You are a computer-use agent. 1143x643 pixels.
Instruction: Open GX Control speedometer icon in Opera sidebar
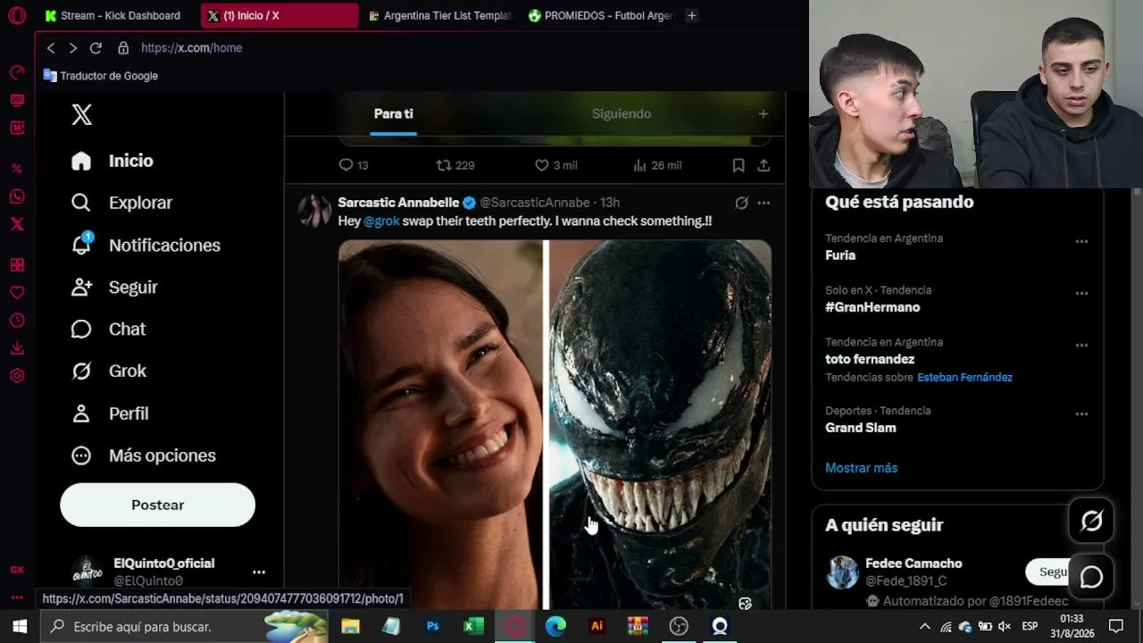click(17, 72)
